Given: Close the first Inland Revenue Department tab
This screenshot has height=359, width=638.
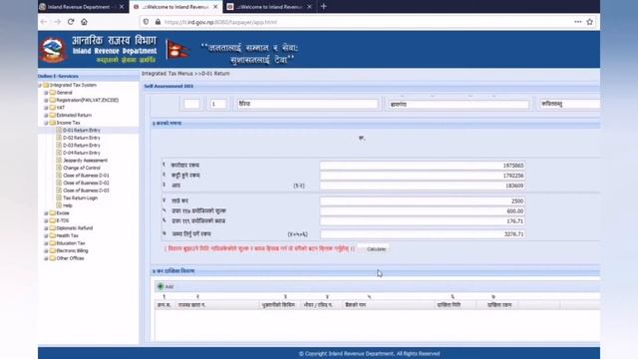Looking at the screenshot, I should coord(122,7).
